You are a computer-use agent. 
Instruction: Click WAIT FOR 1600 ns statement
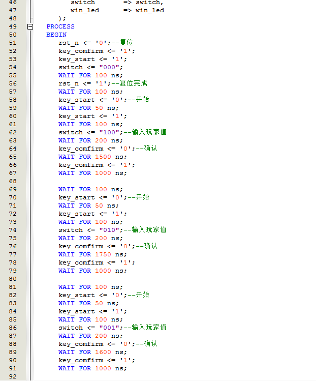pyautogui.click(x=92, y=353)
